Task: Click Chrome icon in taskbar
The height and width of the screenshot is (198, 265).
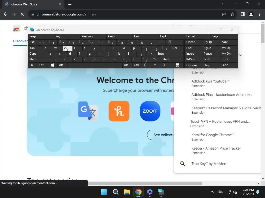Action: tap(138, 192)
